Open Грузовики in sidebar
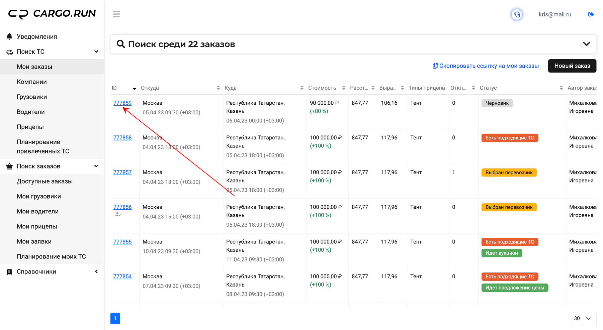The height and width of the screenshot is (330, 603). 52,97
